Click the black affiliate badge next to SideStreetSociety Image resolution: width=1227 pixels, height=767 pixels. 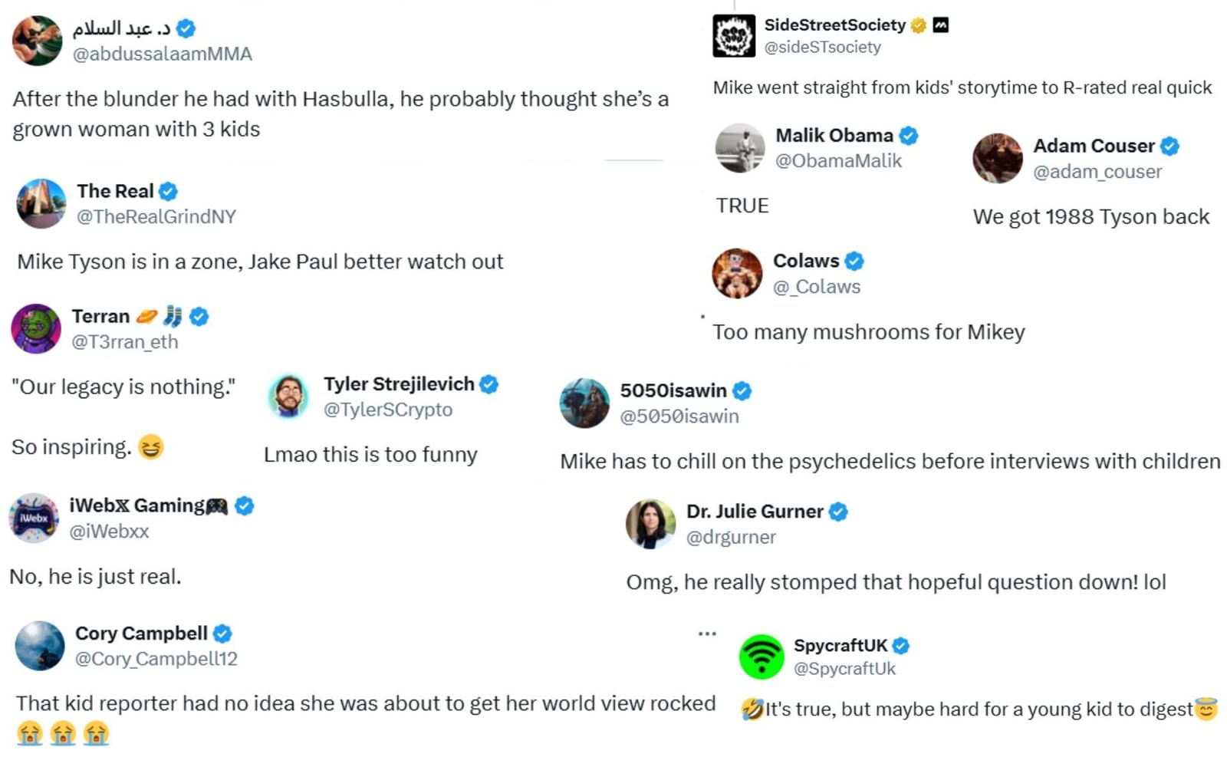941,25
